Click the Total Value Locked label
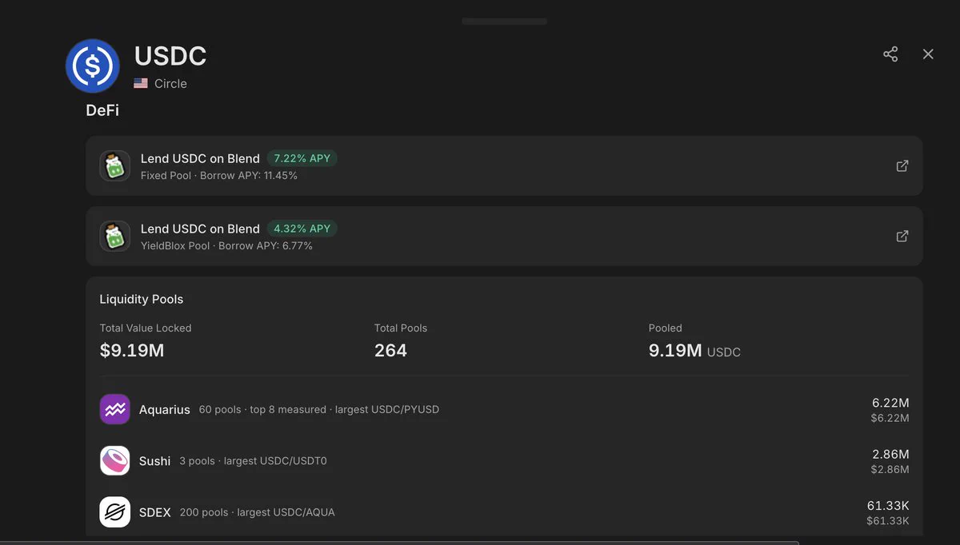The image size is (960, 545). tap(146, 328)
